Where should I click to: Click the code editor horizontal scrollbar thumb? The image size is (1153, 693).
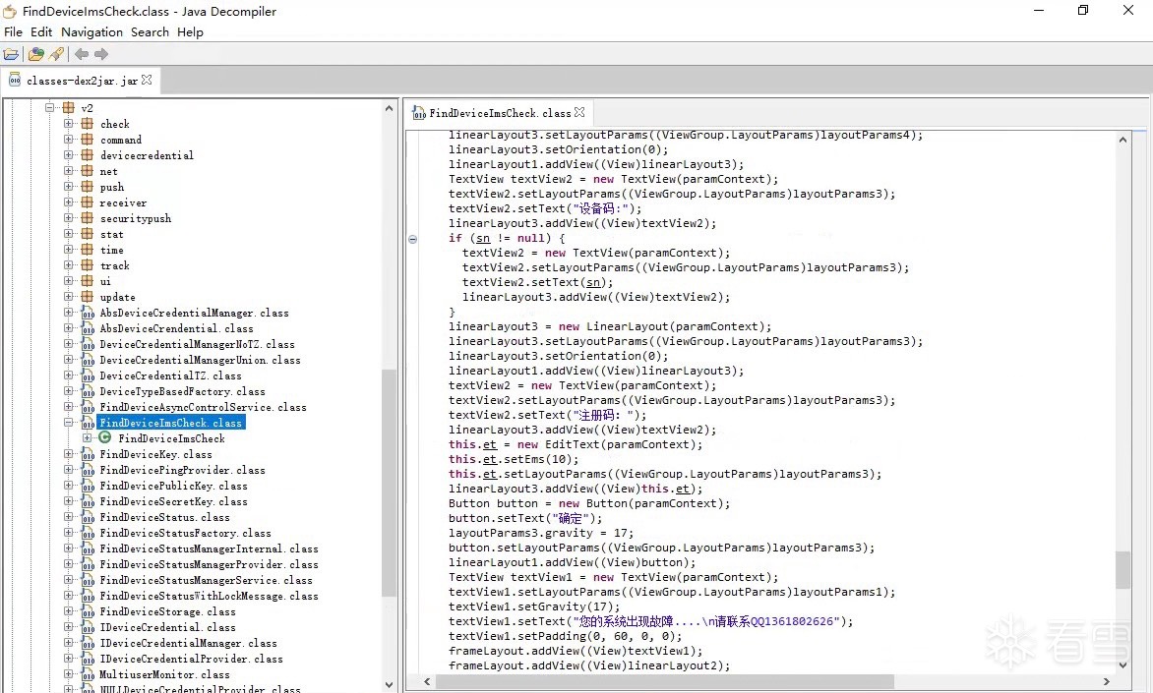point(665,681)
